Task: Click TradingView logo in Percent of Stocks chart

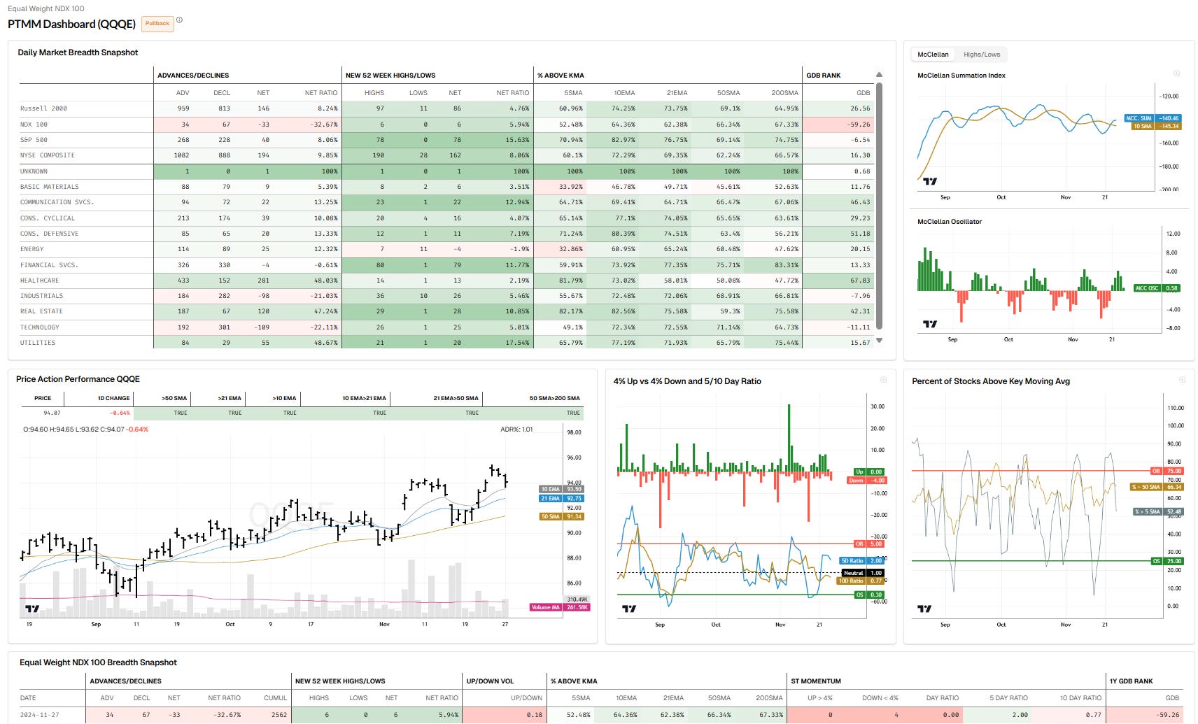Action: click(x=924, y=609)
